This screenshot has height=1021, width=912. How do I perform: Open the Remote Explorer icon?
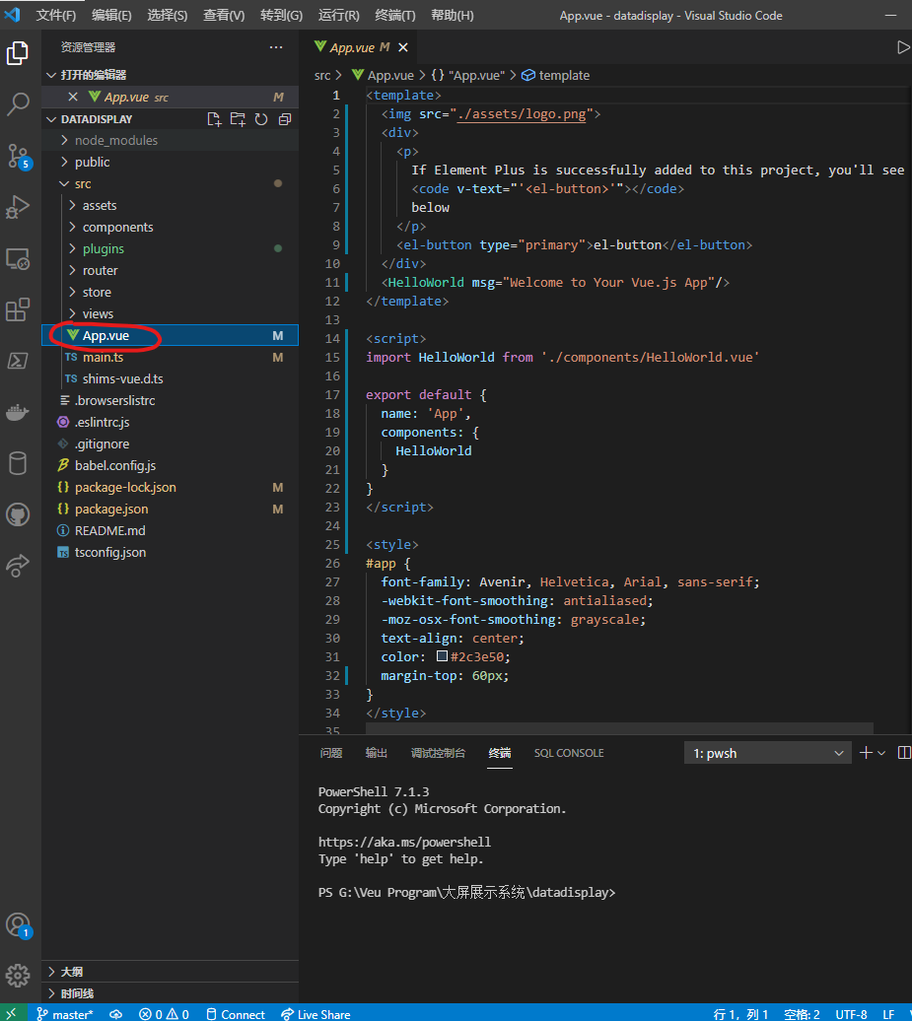(x=18, y=258)
